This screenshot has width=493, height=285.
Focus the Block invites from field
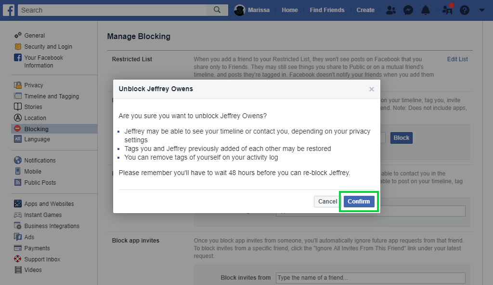point(370,278)
